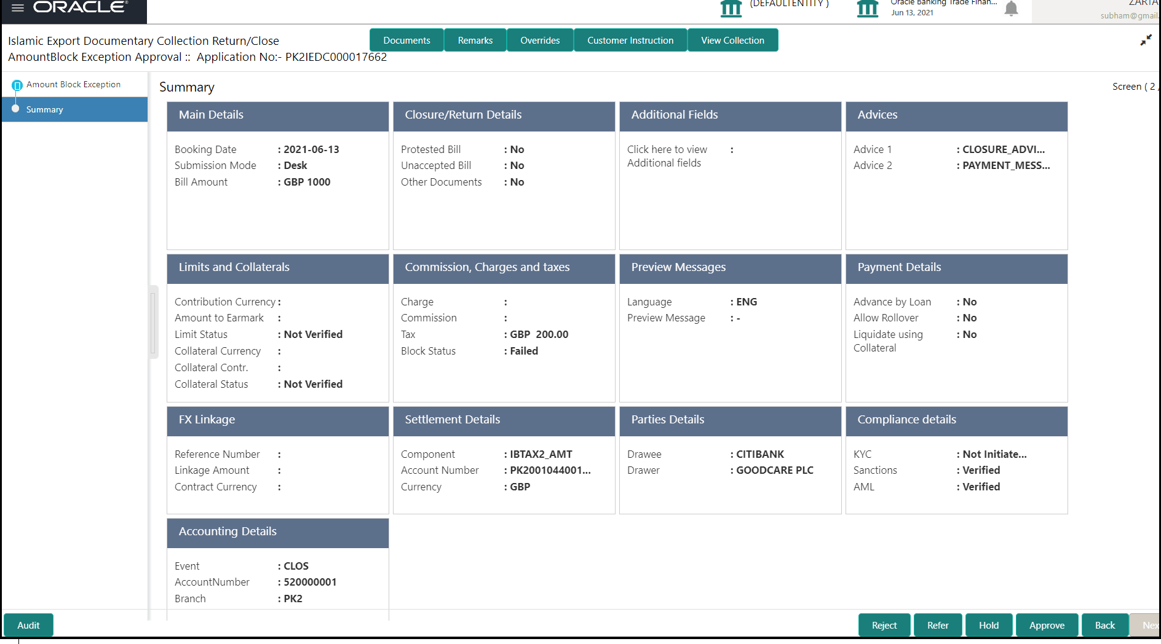Select the Remarks button
The width and height of the screenshot is (1161, 644).
pos(475,39)
